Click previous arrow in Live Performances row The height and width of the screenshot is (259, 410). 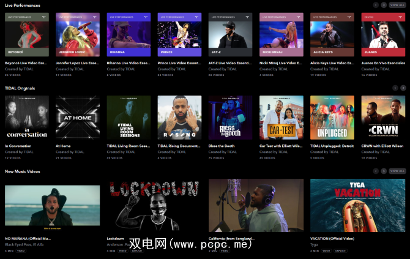(x=376, y=5)
